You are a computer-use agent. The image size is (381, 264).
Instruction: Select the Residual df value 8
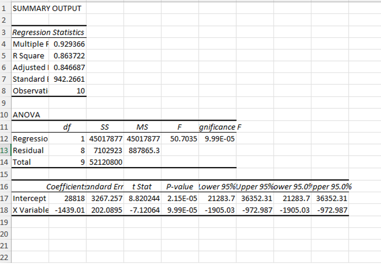pos(67,150)
